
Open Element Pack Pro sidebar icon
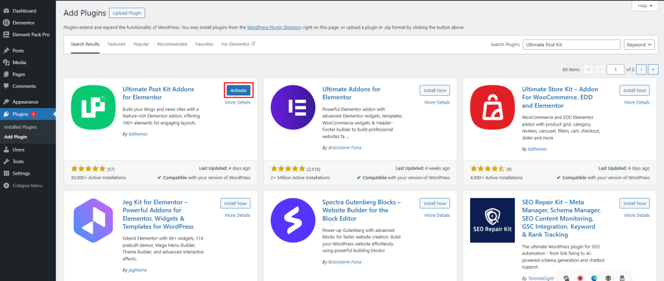(6, 35)
